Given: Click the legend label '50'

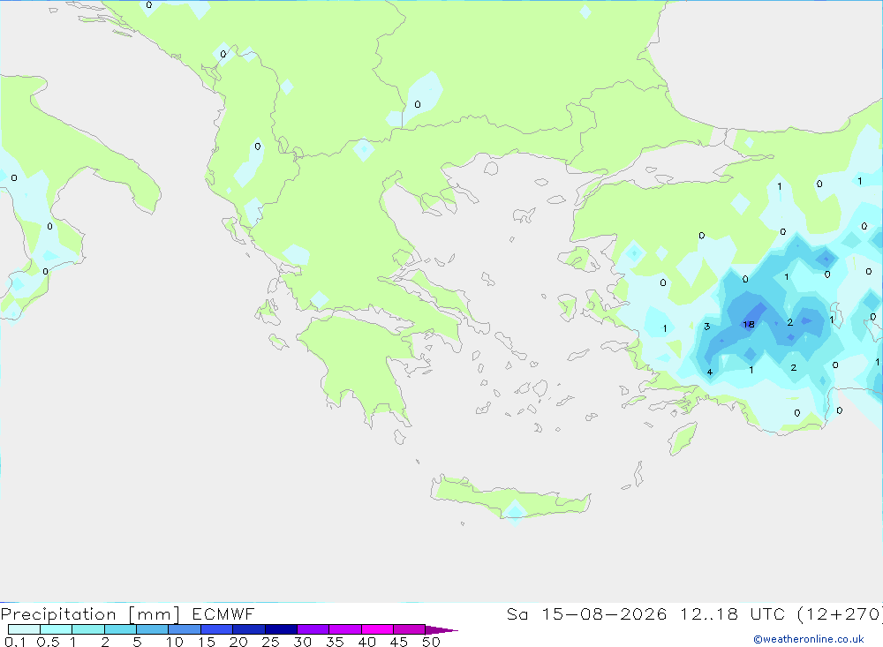Looking at the screenshot, I should coord(431,642).
